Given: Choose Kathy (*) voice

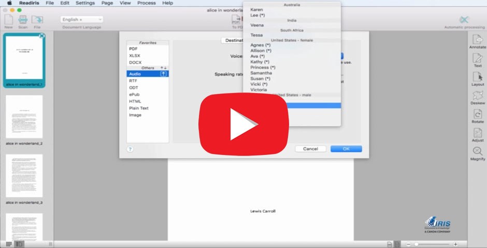Looking at the screenshot, I should (x=292, y=61).
